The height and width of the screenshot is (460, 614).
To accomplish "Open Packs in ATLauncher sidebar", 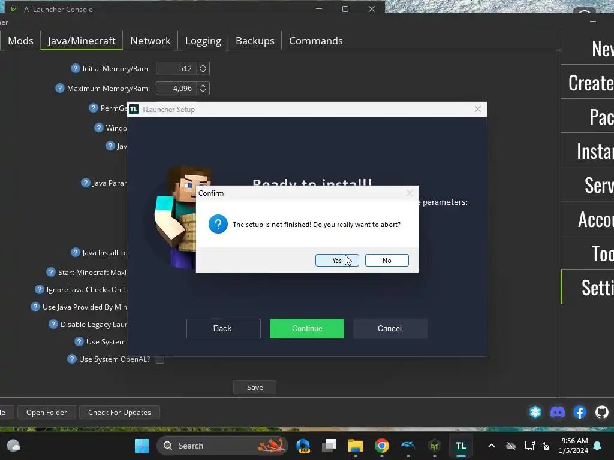I will tap(588, 117).
